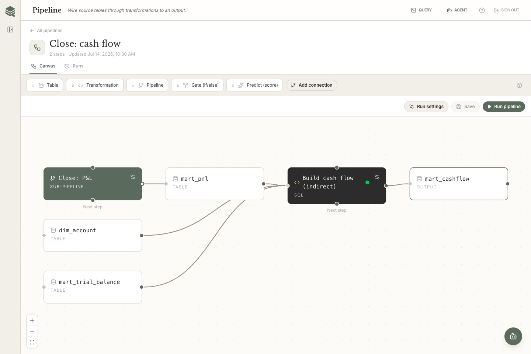Click the database icon on mart_pnl node

click(176, 178)
